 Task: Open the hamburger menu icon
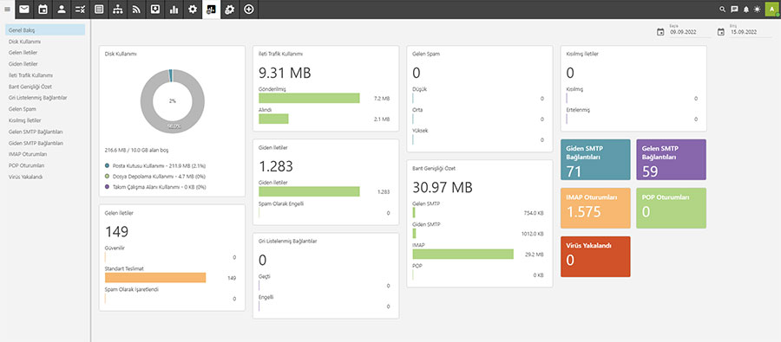point(7,9)
